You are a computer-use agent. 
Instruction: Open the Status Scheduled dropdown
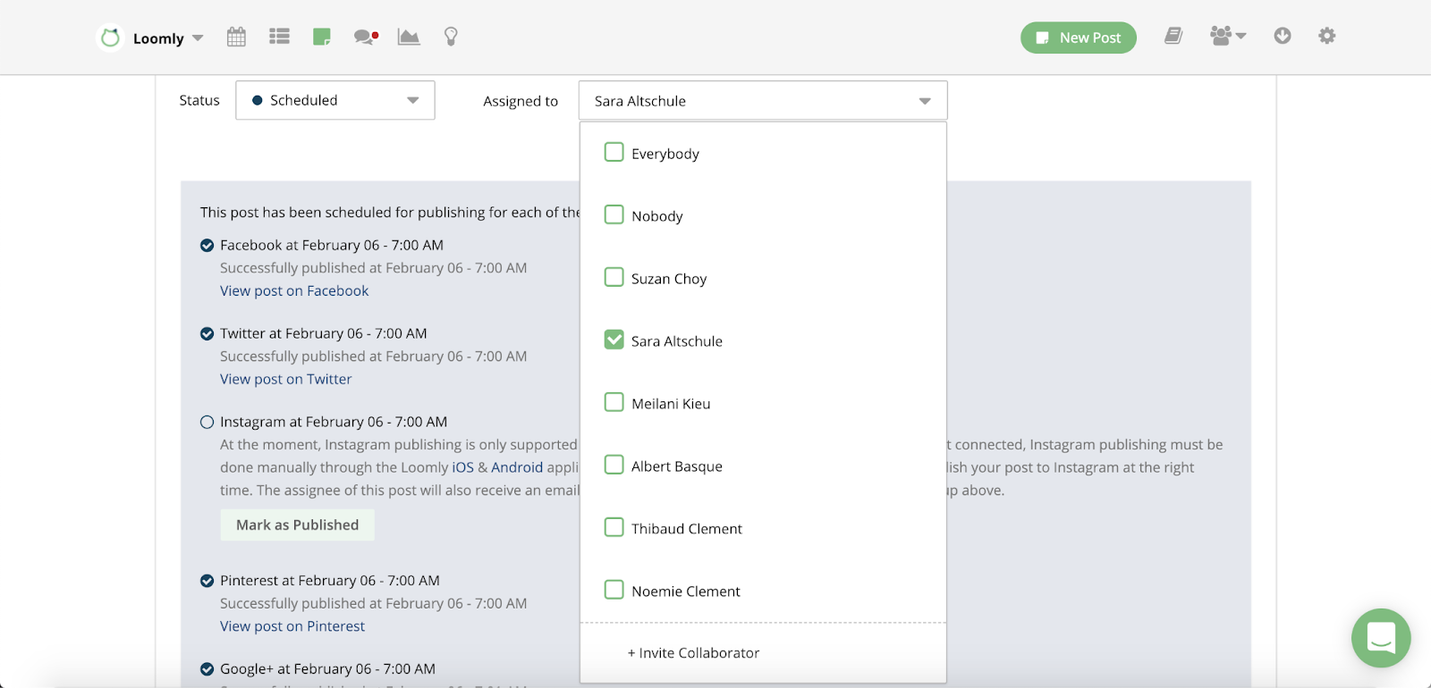point(335,100)
